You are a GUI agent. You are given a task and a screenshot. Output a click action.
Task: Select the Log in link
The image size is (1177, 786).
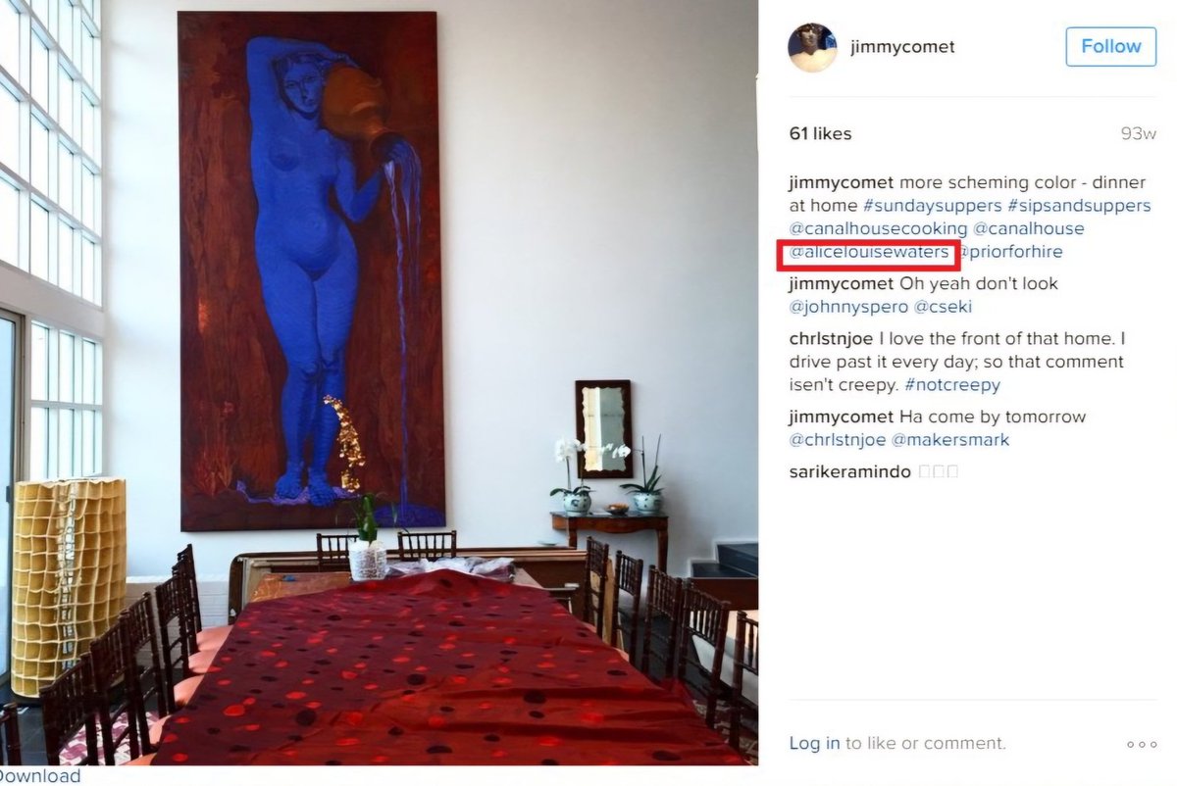coord(815,744)
